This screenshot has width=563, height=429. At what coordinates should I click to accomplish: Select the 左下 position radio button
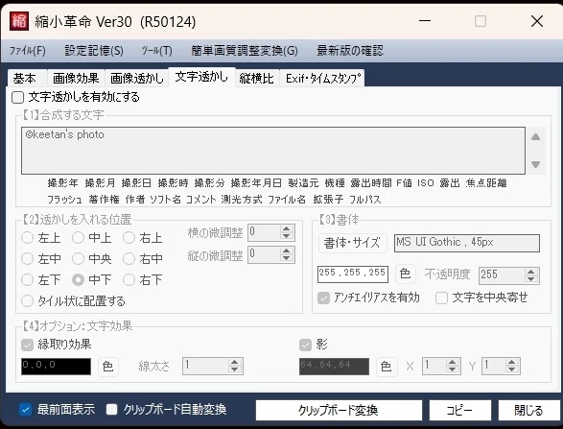[27, 280]
